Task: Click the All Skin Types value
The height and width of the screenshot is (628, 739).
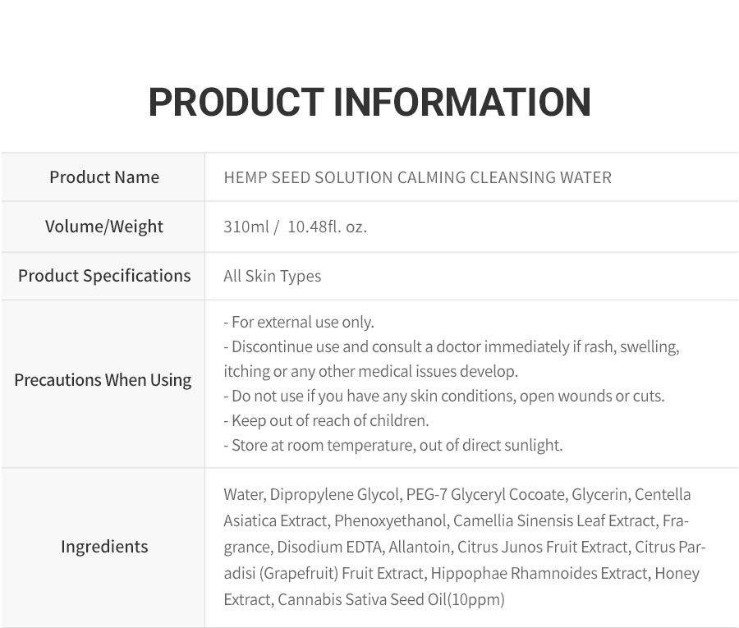Action: pos(273,276)
